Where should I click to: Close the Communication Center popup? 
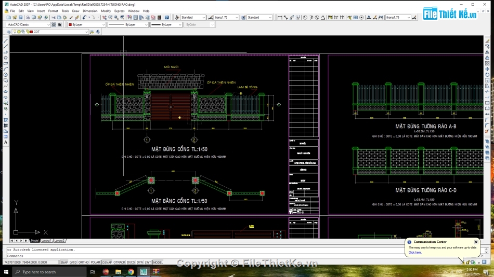[476, 242]
